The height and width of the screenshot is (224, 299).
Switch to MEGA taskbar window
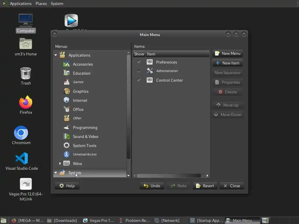coord(27,220)
